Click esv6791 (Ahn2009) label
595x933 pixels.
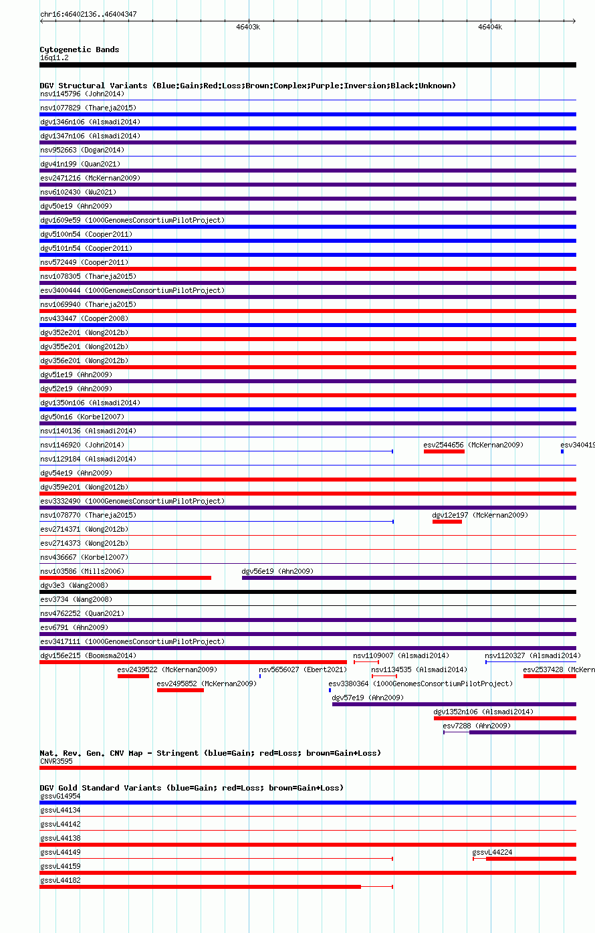pyautogui.click(x=74, y=627)
